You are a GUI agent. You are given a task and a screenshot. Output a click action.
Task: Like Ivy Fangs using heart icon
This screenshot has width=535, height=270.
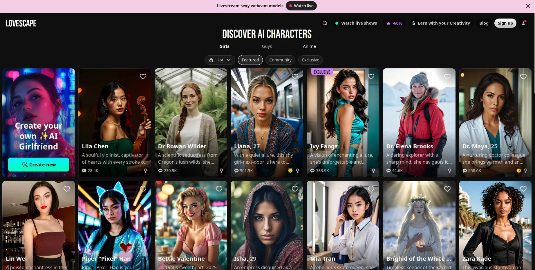(x=371, y=76)
